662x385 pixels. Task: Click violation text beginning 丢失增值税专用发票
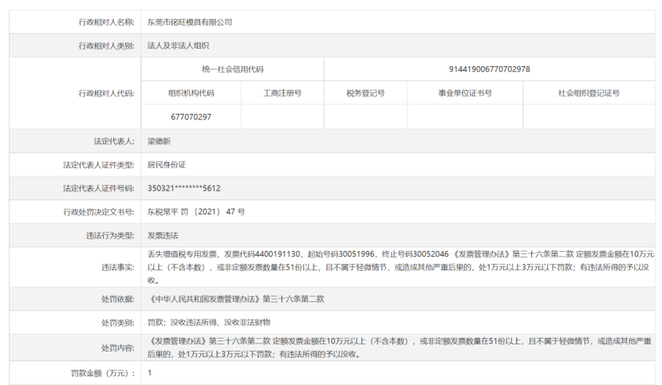(x=400, y=267)
